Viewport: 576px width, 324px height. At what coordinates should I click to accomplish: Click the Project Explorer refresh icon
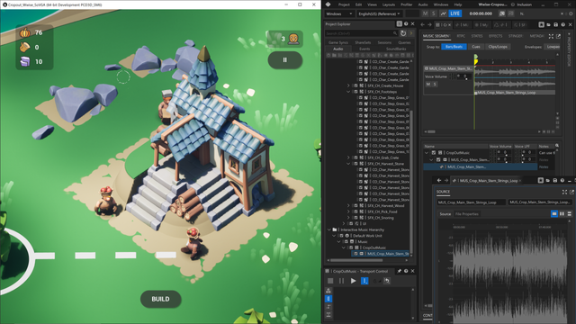403,33
